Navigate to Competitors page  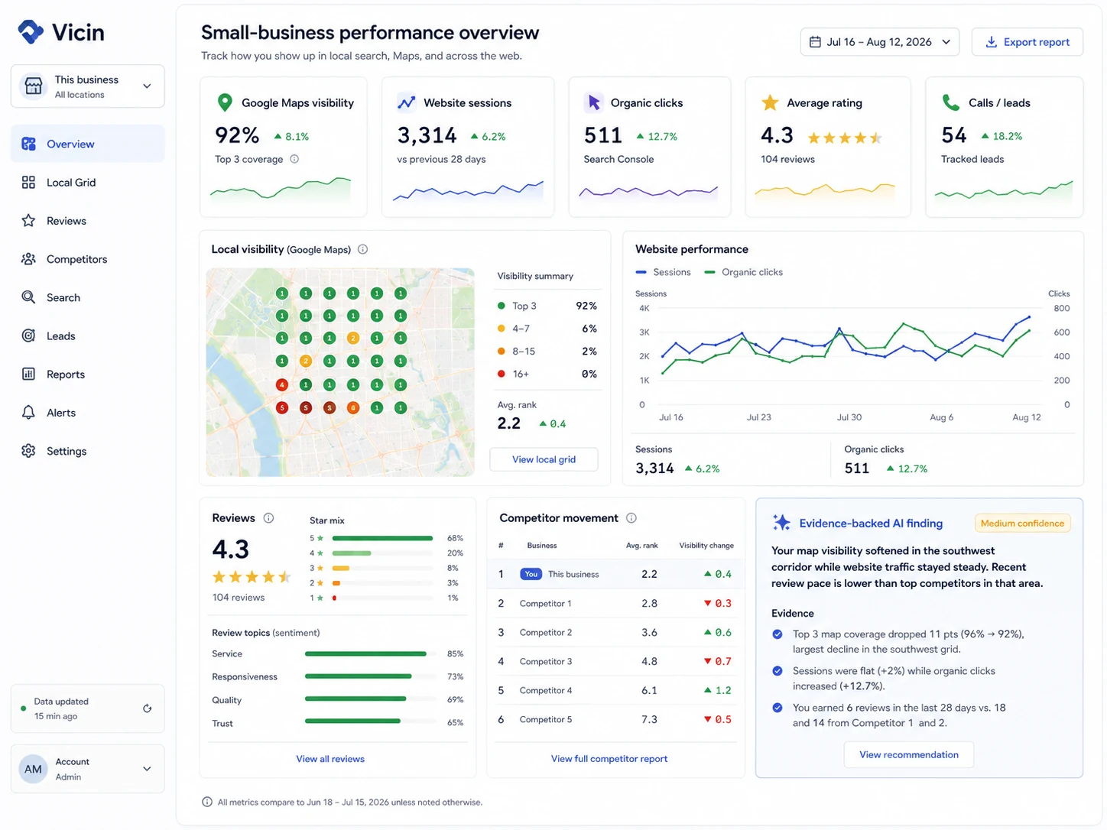(x=88, y=259)
